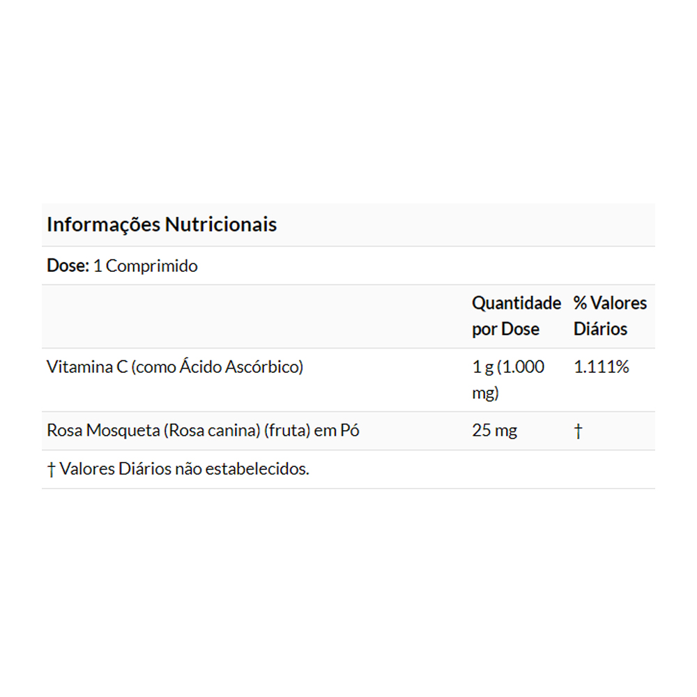697x697 pixels.
Task: Select the 1 g (1.000 amount value
Action: tap(508, 367)
